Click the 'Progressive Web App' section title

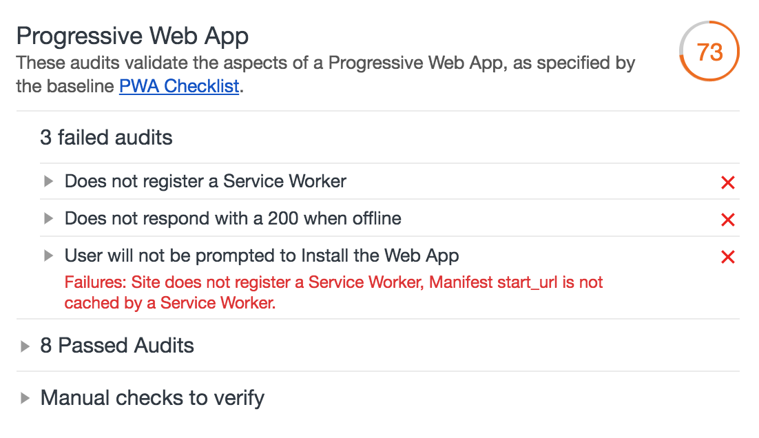pos(132,35)
